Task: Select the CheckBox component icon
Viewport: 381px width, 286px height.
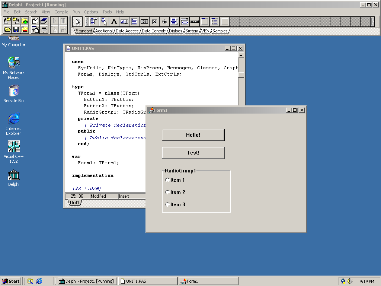Action: point(154,22)
